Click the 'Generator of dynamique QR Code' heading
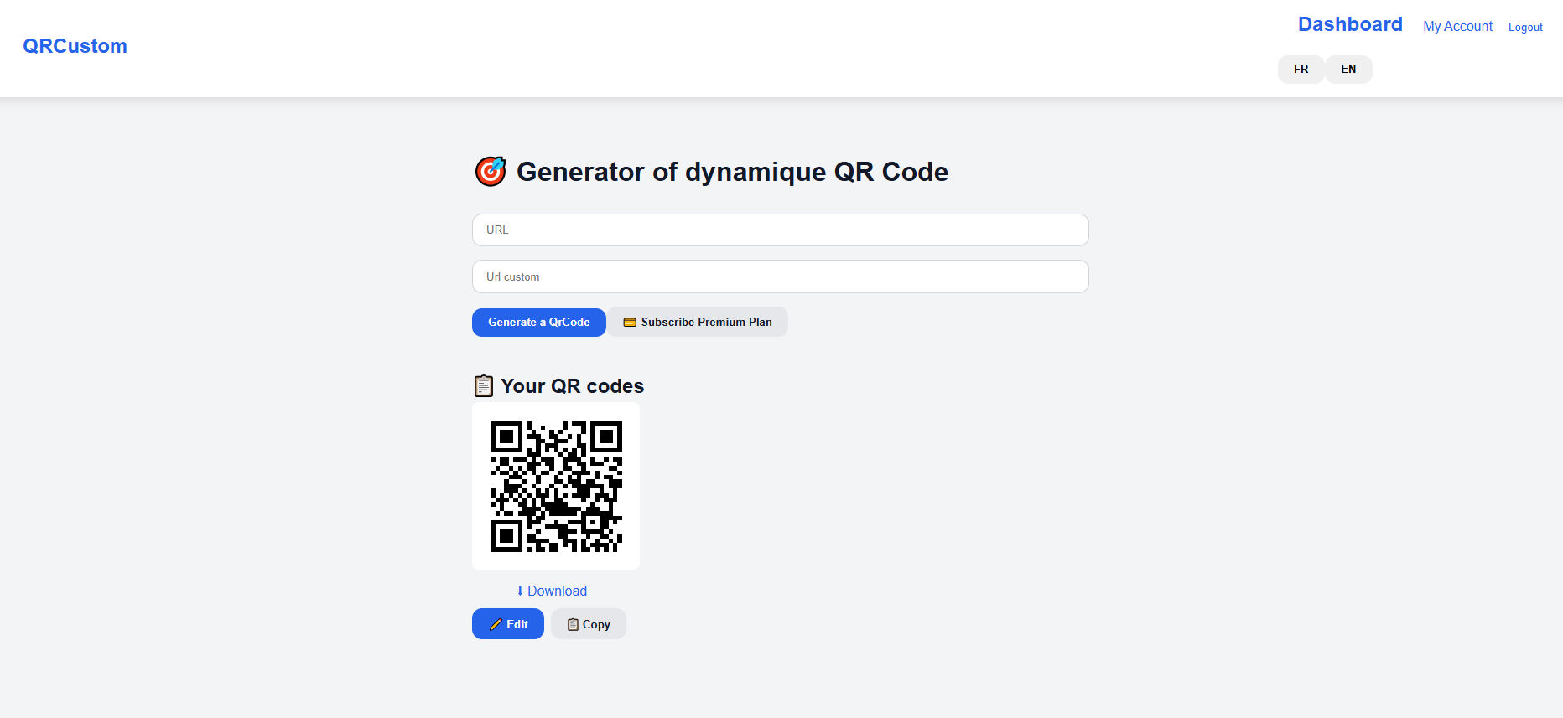Screen dimensions: 1563x718 coord(732,172)
